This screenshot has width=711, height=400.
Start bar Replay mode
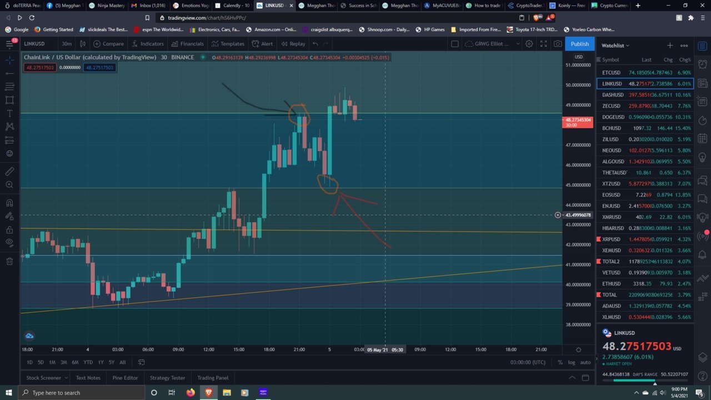pos(293,44)
